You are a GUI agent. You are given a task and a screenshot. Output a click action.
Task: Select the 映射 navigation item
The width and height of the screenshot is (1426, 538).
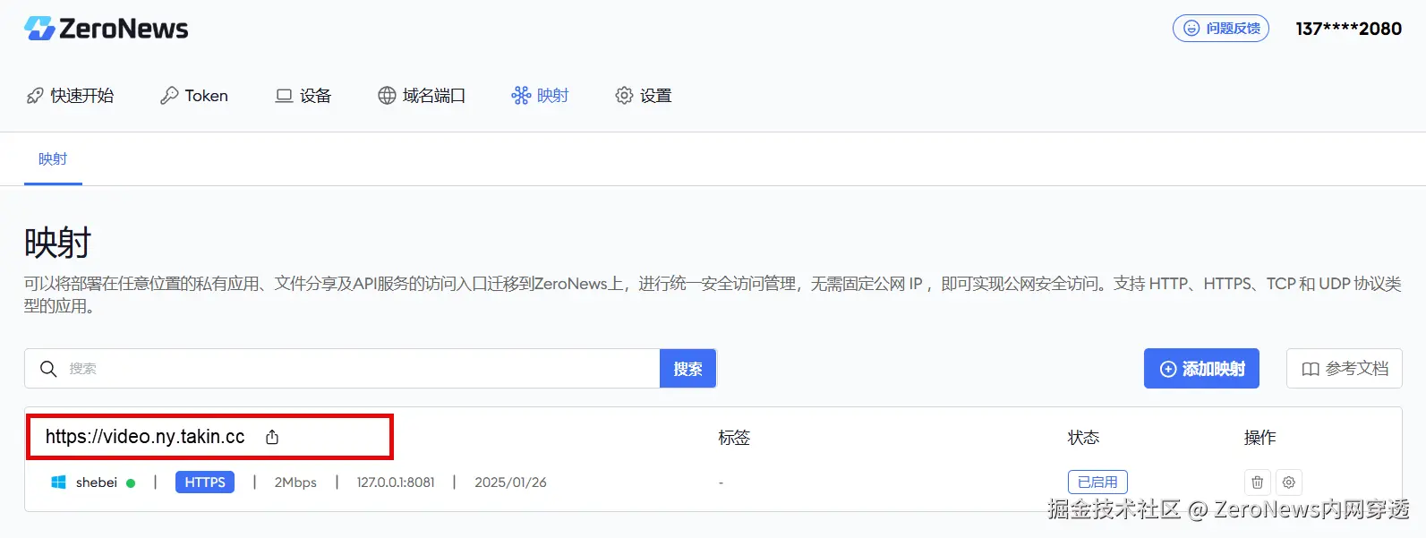540,96
